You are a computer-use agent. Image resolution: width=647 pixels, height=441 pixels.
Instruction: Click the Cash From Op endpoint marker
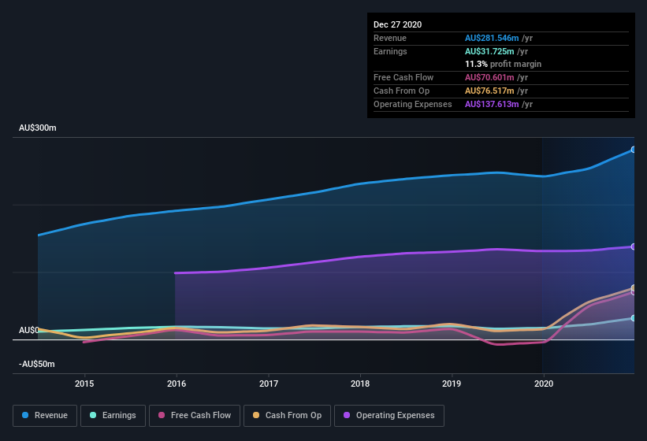pos(633,288)
